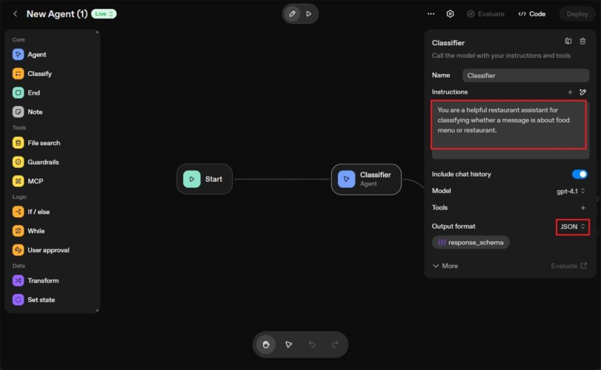Viewport: 601px width, 370px height.
Task: Select the Hand pan tool at bottom
Action: tap(265, 344)
